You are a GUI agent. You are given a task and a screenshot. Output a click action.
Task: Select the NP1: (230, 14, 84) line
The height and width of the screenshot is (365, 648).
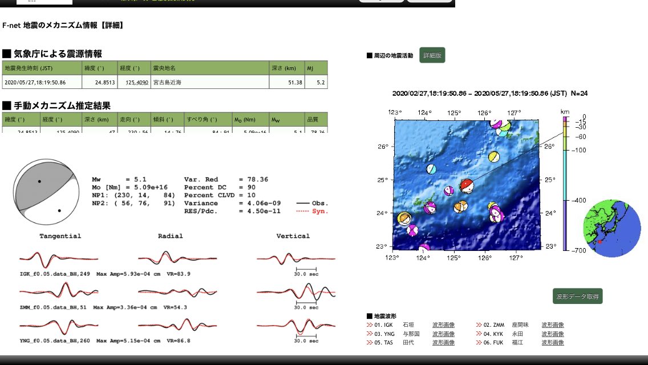pyautogui.click(x=133, y=195)
